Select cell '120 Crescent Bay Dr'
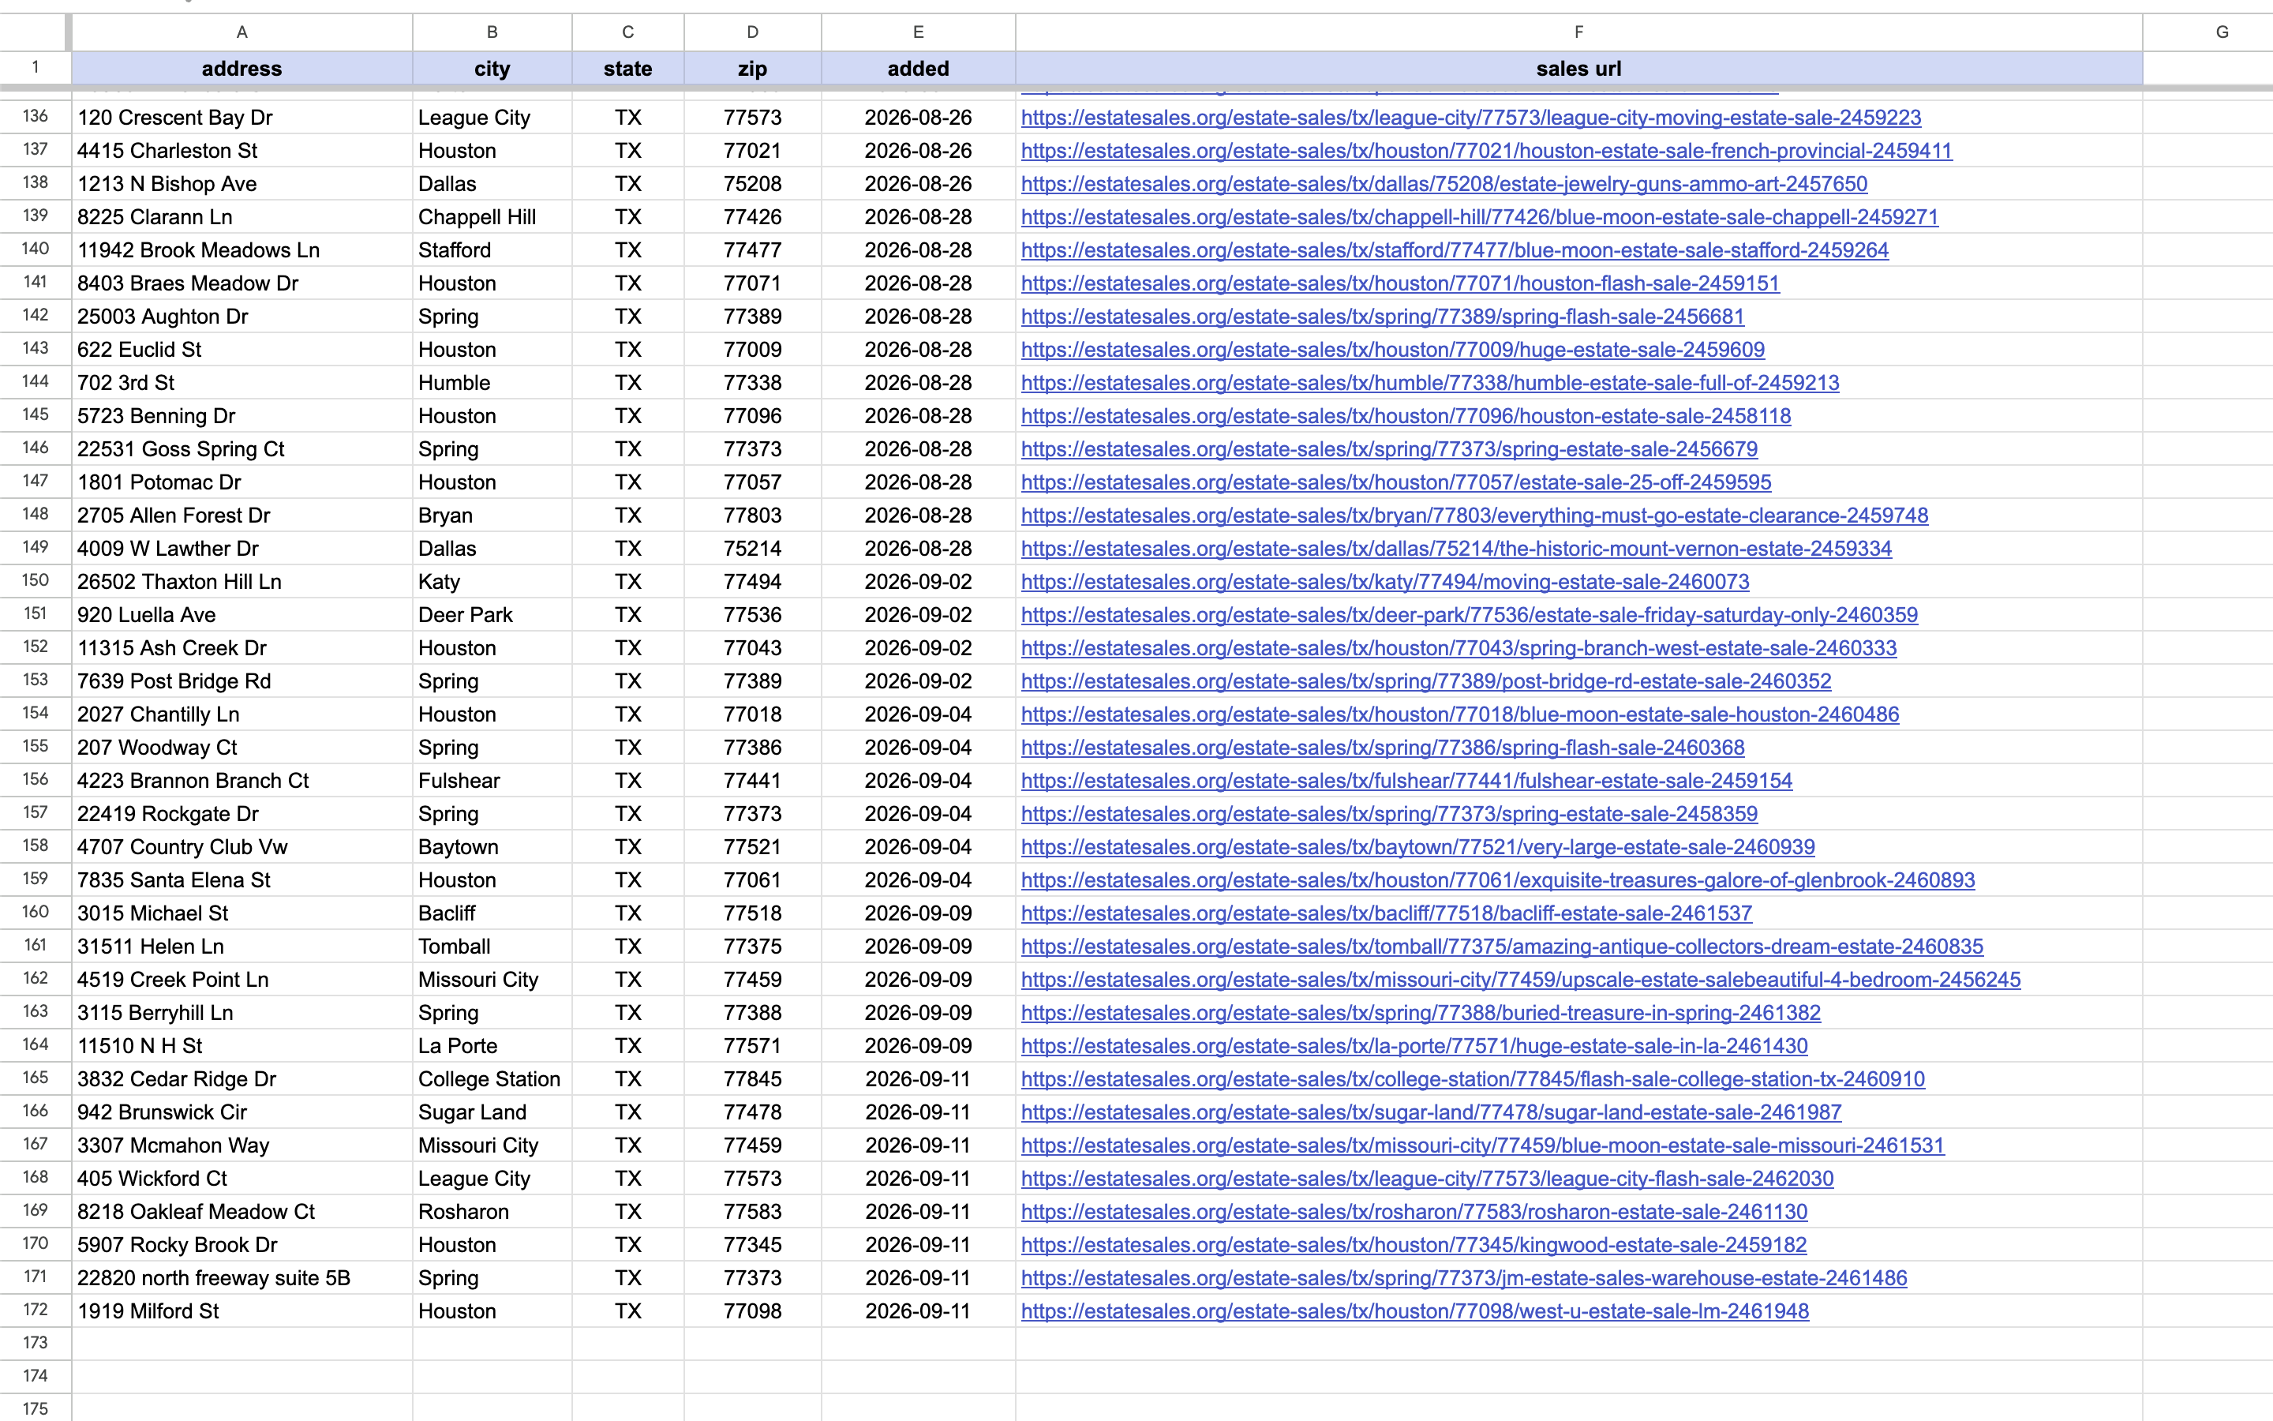This screenshot has width=2273, height=1421. point(242,118)
